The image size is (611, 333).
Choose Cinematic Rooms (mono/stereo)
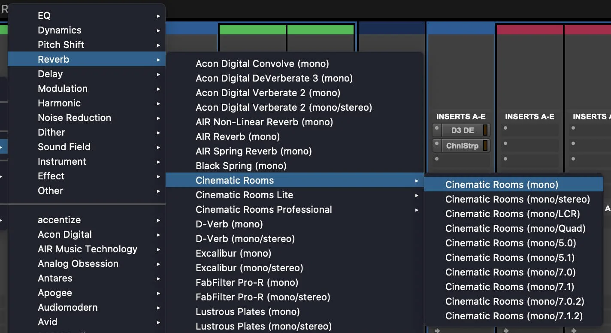514,199
